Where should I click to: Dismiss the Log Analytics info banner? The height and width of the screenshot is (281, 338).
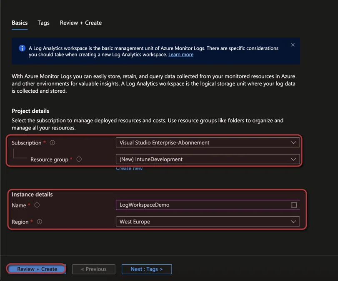coord(293,45)
